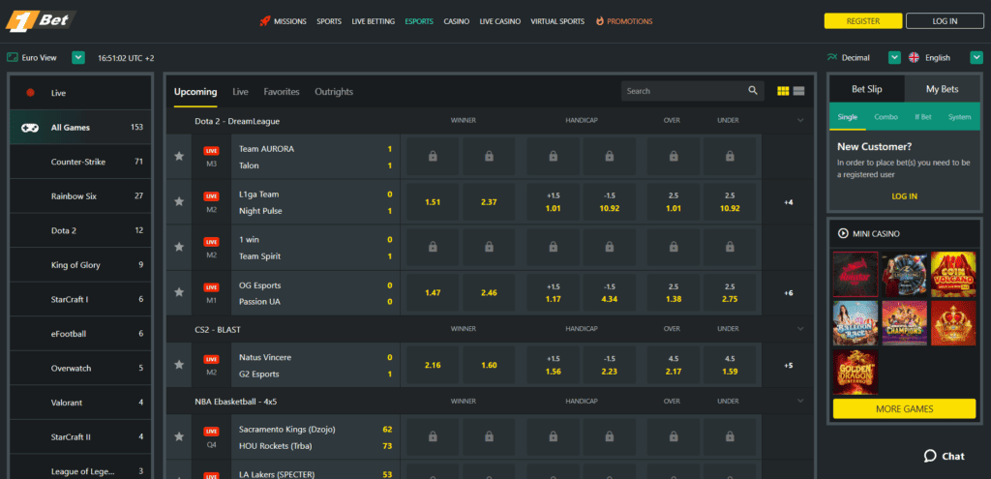Viewport: 991px width, 479px height.
Task: Select 2.46 winner odds for Passion UA
Action: tap(489, 293)
